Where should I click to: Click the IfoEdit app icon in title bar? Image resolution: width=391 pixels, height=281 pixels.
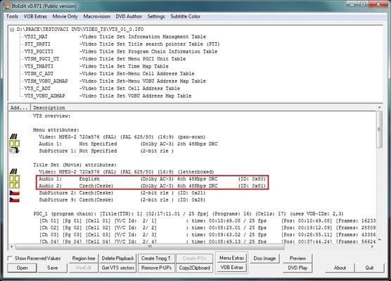pyautogui.click(x=6, y=6)
